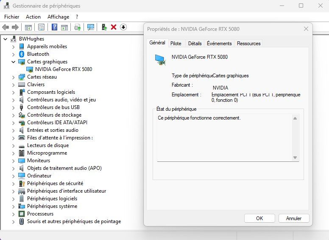Viewport: 329px width, 240px height.
Task: Select the Général tab
Action: tap(157, 43)
